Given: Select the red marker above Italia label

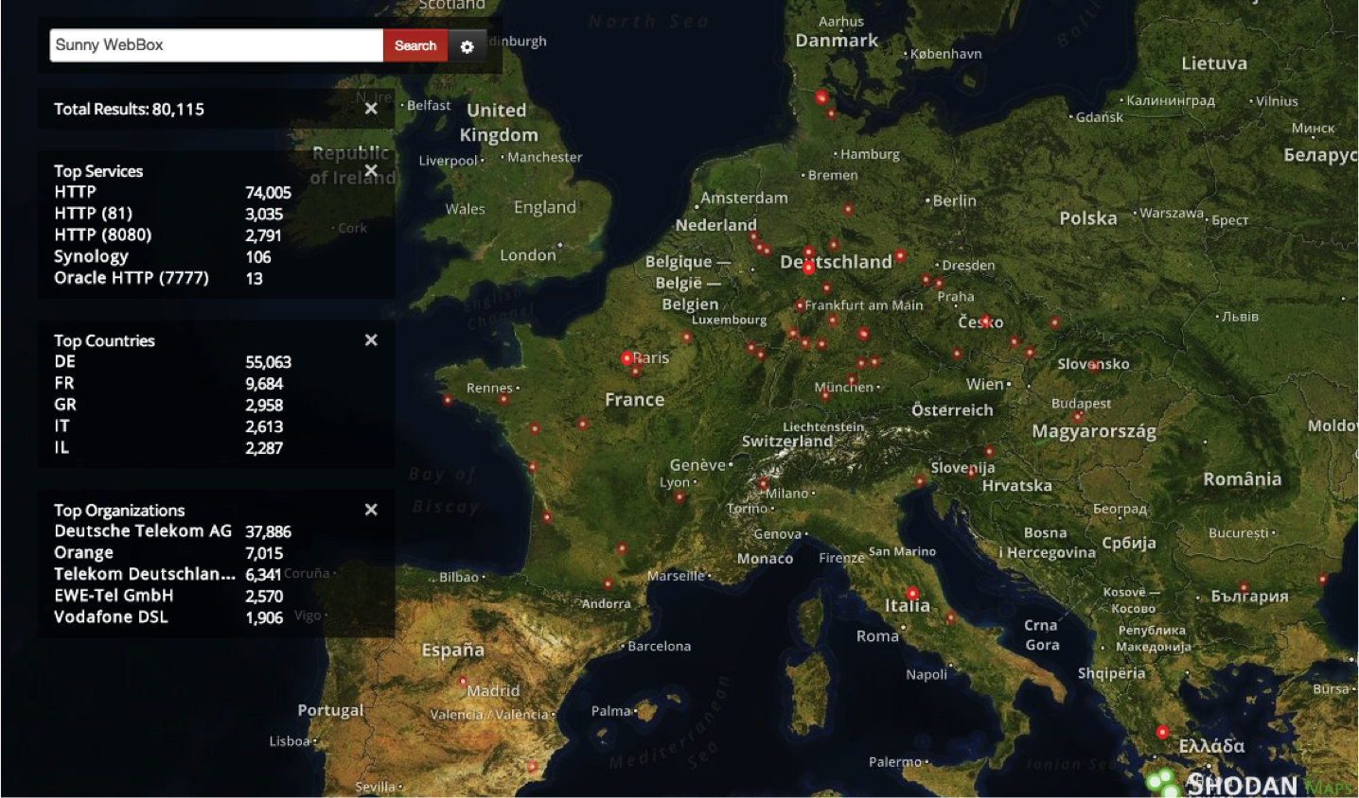Looking at the screenshot, I should pos(912,594).
